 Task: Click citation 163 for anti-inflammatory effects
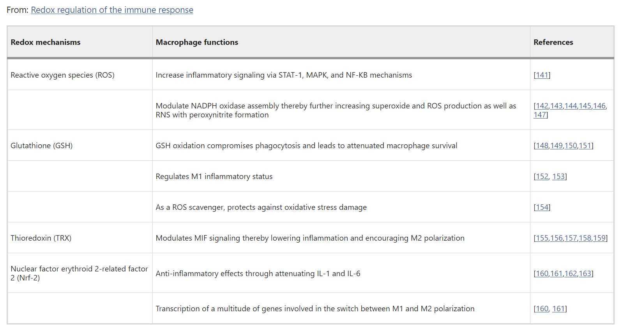(x=585, y=274)
